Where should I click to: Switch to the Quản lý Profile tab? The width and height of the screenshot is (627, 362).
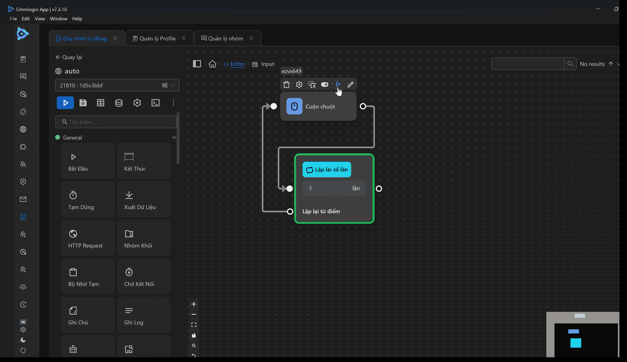[x=157, y=38]
